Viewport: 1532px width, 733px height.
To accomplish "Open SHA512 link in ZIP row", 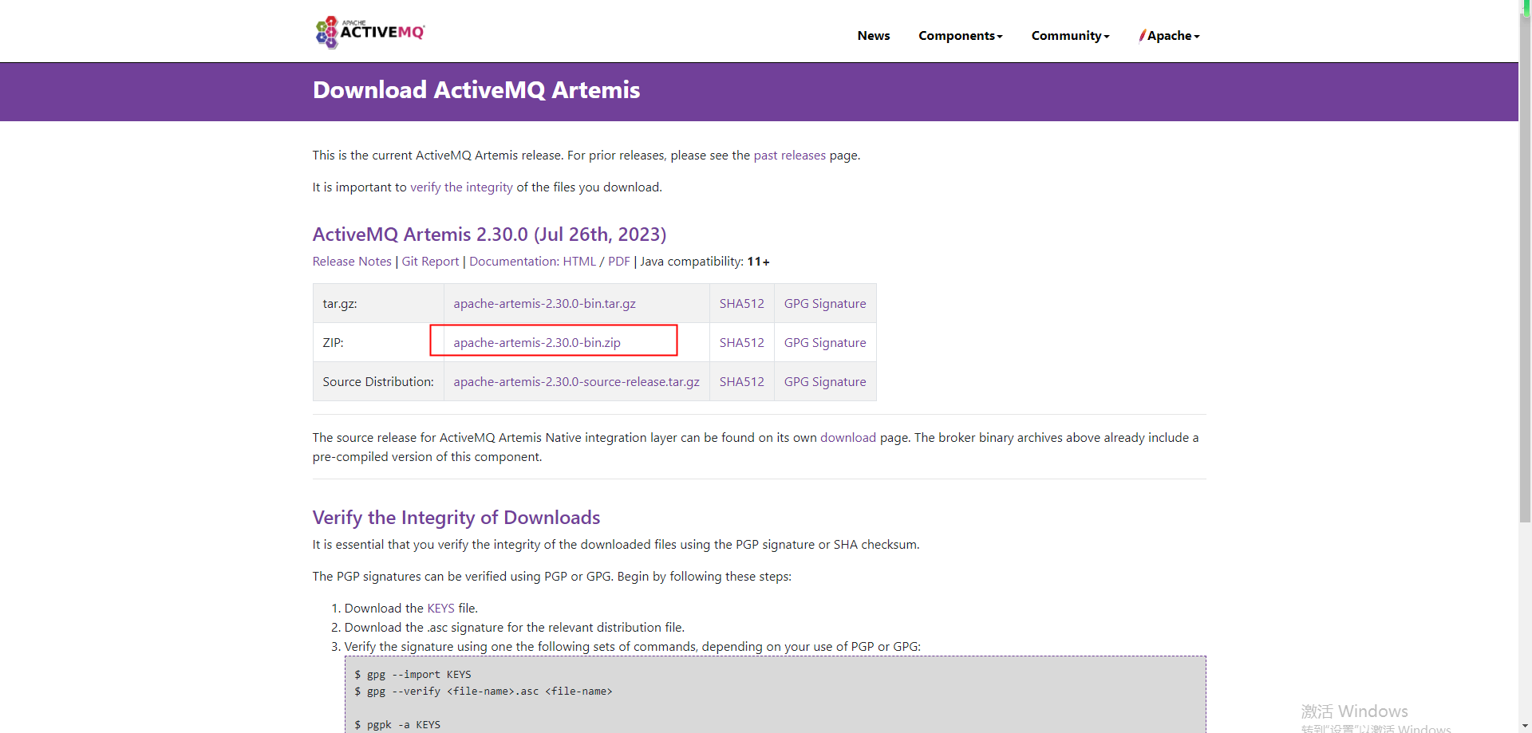I will click(x=741, y=343).
